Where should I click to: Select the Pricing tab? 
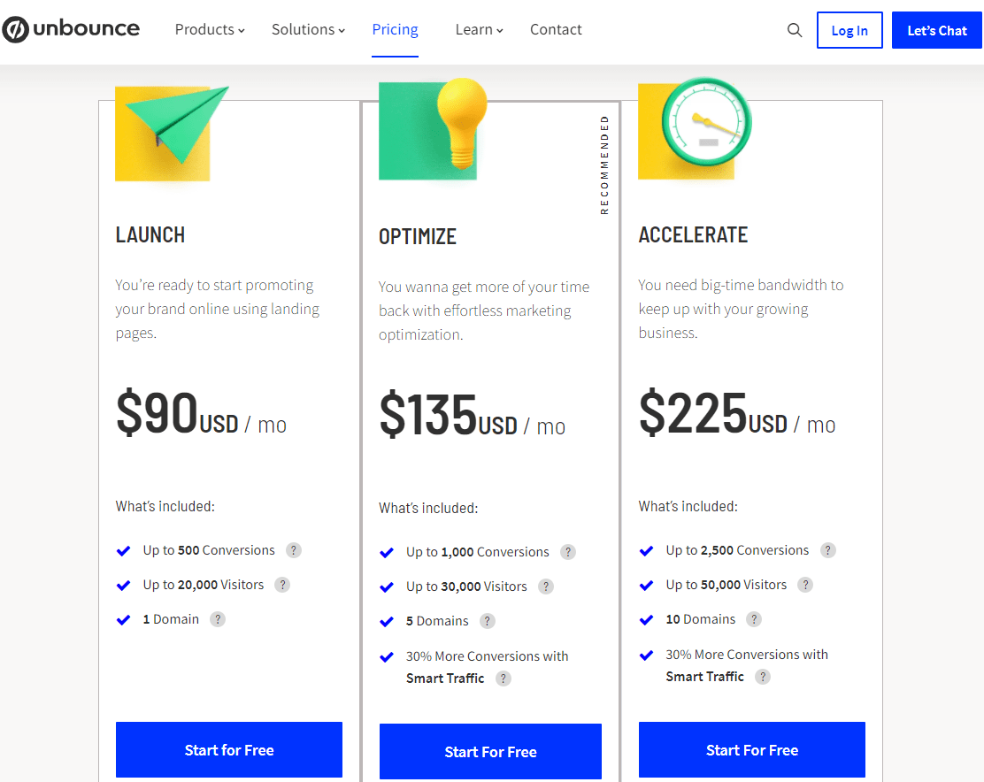pos(395,29)
